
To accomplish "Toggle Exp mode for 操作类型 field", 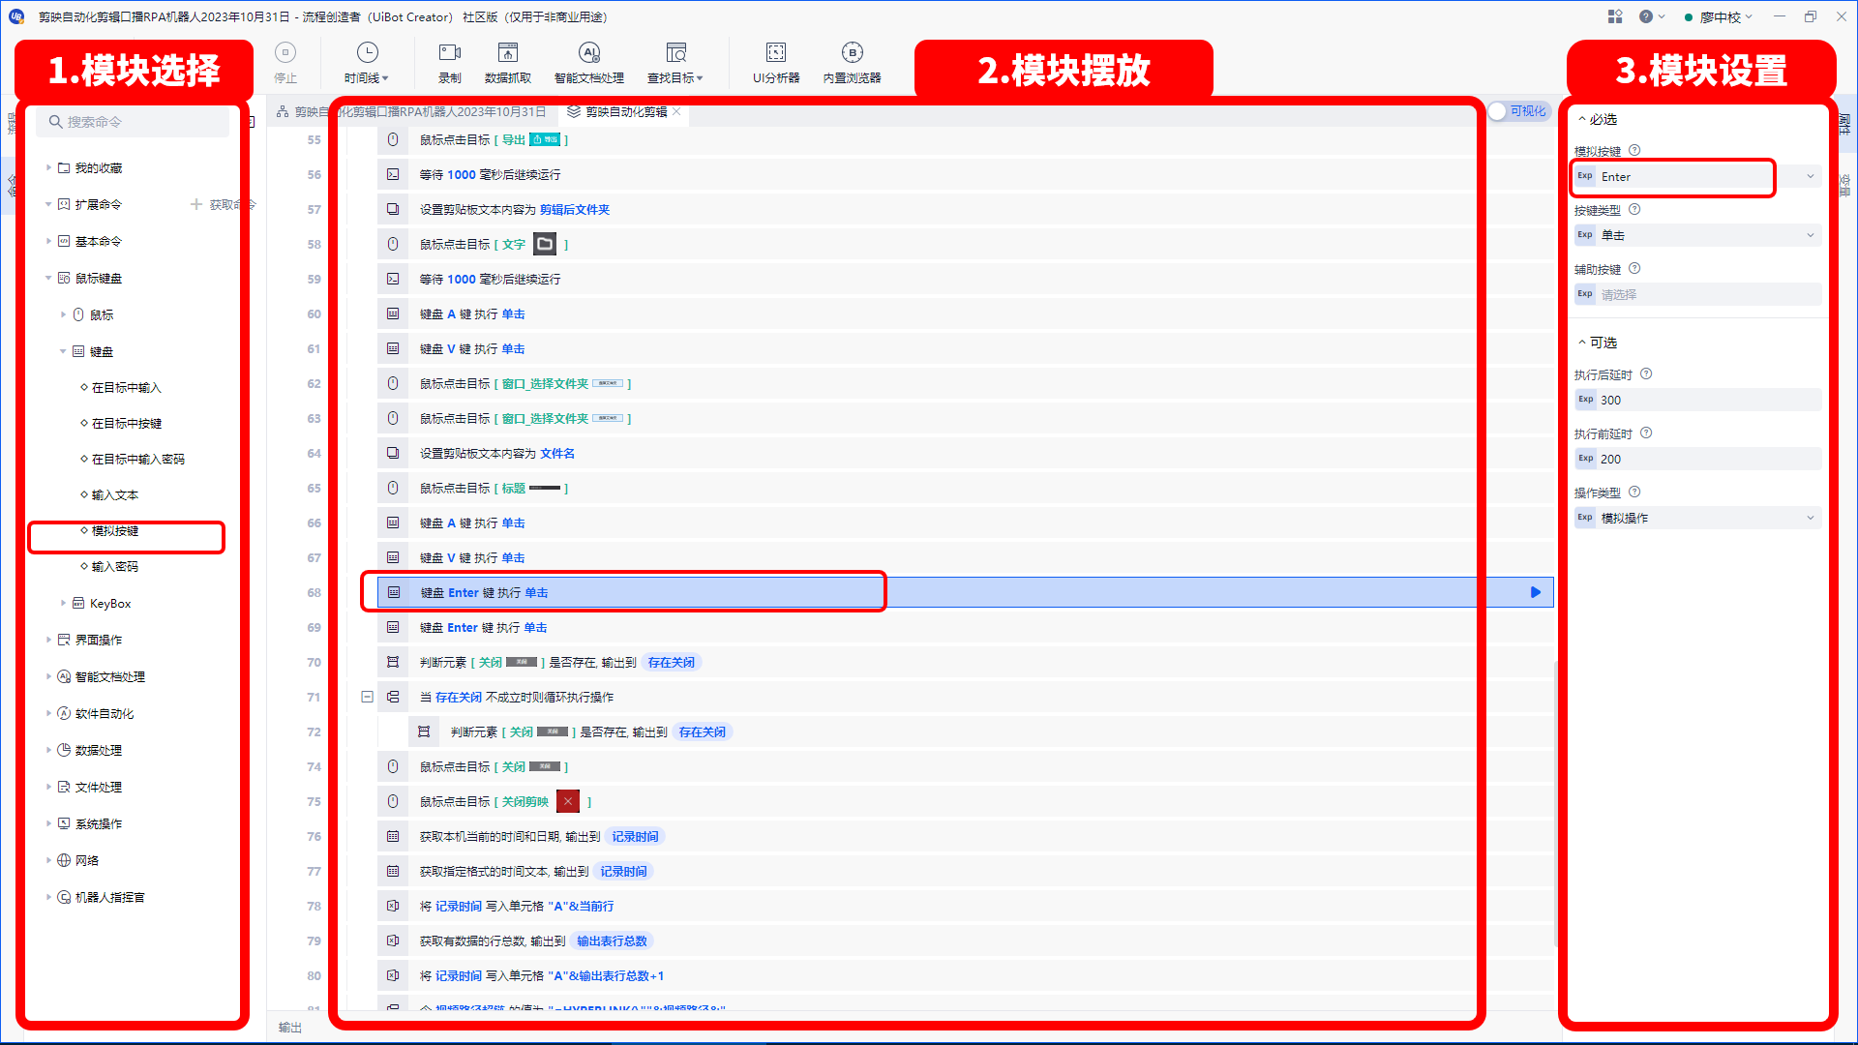I will pos(1585,518).
